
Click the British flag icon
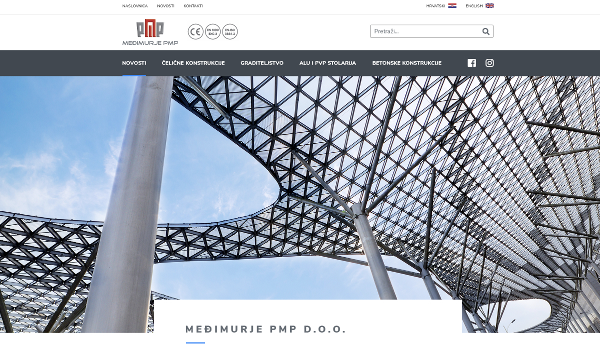489,6
